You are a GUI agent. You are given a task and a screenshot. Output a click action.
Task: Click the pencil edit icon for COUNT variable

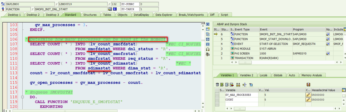308,100
